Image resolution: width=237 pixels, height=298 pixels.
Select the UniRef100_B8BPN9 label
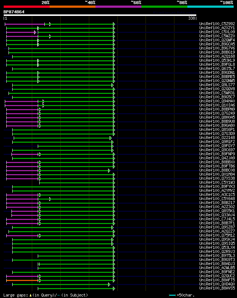[x=217, y=109]
